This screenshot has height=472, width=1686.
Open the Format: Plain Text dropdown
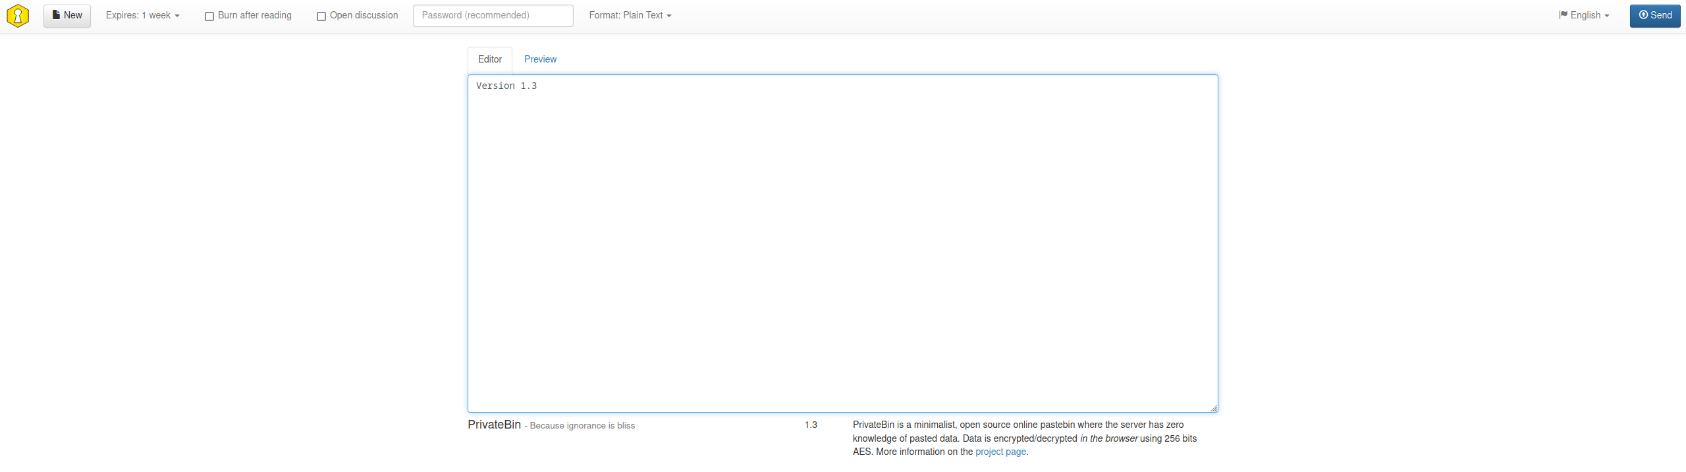[x=630, y=16]
